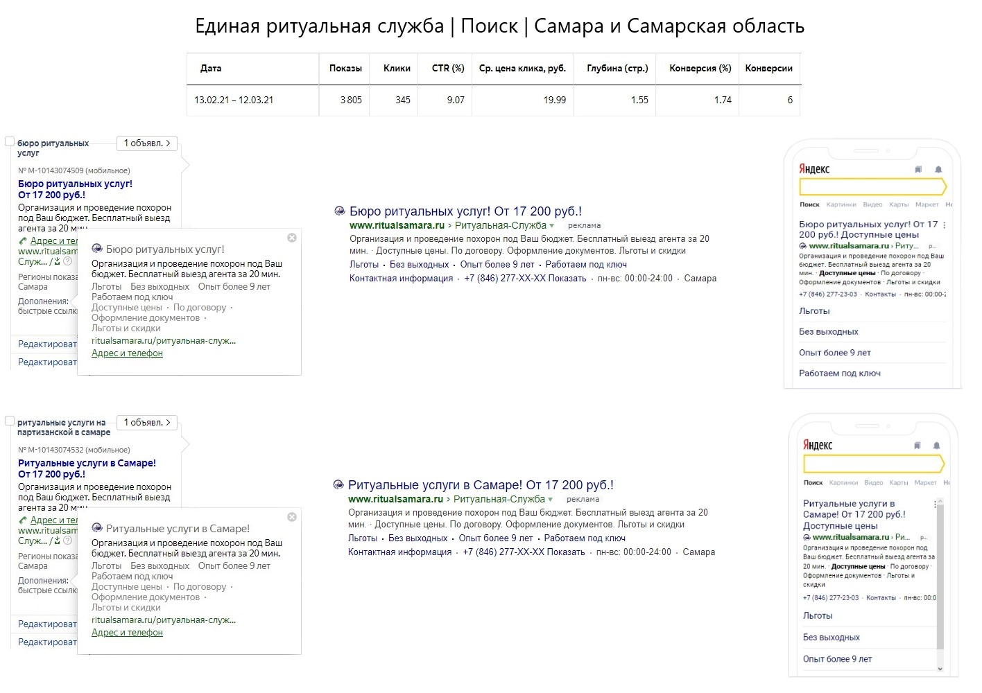Click help question mark in 'ритуальные услуги на партизанской' group
Screen dimensions: 982x693
click(x=67, y=541)
